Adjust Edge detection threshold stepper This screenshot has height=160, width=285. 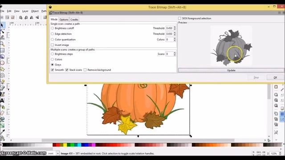coord(175,34)
